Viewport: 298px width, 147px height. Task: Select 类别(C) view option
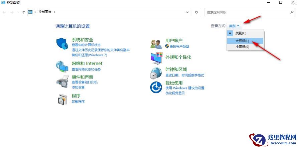[245, 33]
